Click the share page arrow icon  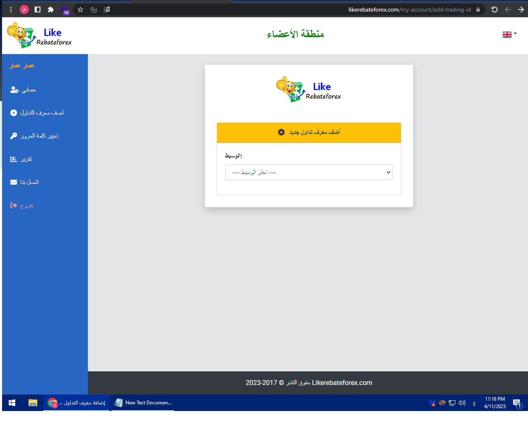(x=94, y=10)
